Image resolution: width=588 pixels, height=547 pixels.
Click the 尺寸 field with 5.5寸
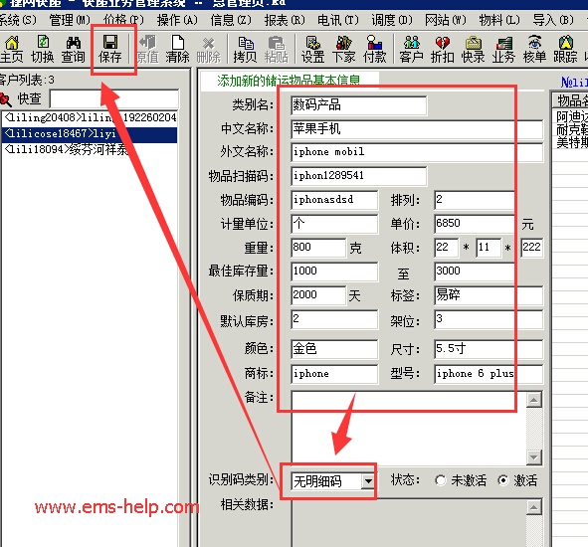tap(489, 349)
